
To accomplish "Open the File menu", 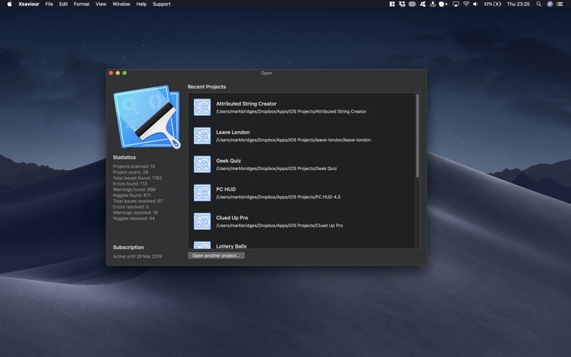I will [x=49, y=4].
